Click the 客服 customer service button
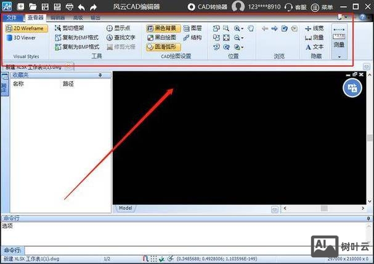Viewport: 374px width, 264px height. pyautogui.click(x=294, y=6)
